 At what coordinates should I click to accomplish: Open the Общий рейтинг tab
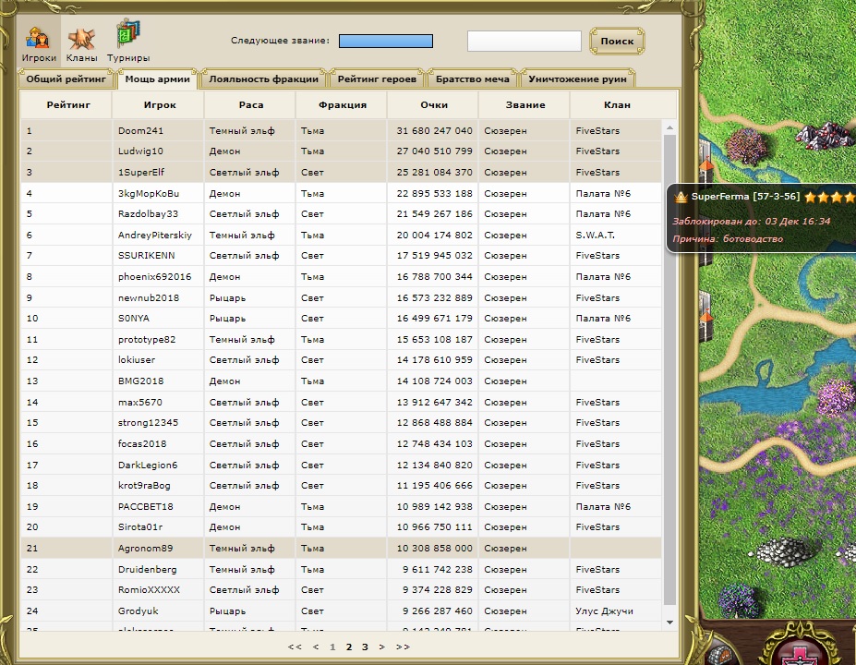[x=64, y=79]
